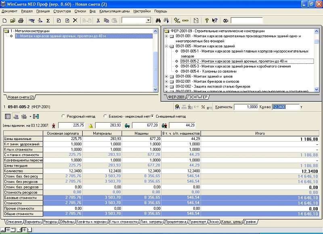
Task: Switch to the Процентовка tab
Action: tap(175, 222)
